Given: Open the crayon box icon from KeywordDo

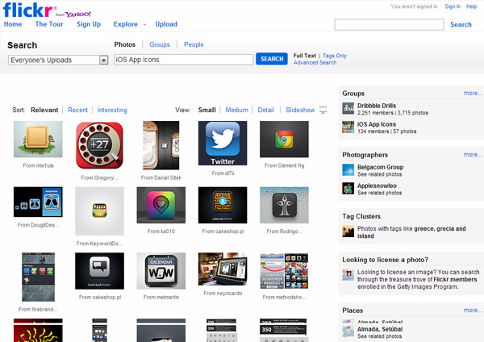Looking at the screenshot, I should point(99,211).
